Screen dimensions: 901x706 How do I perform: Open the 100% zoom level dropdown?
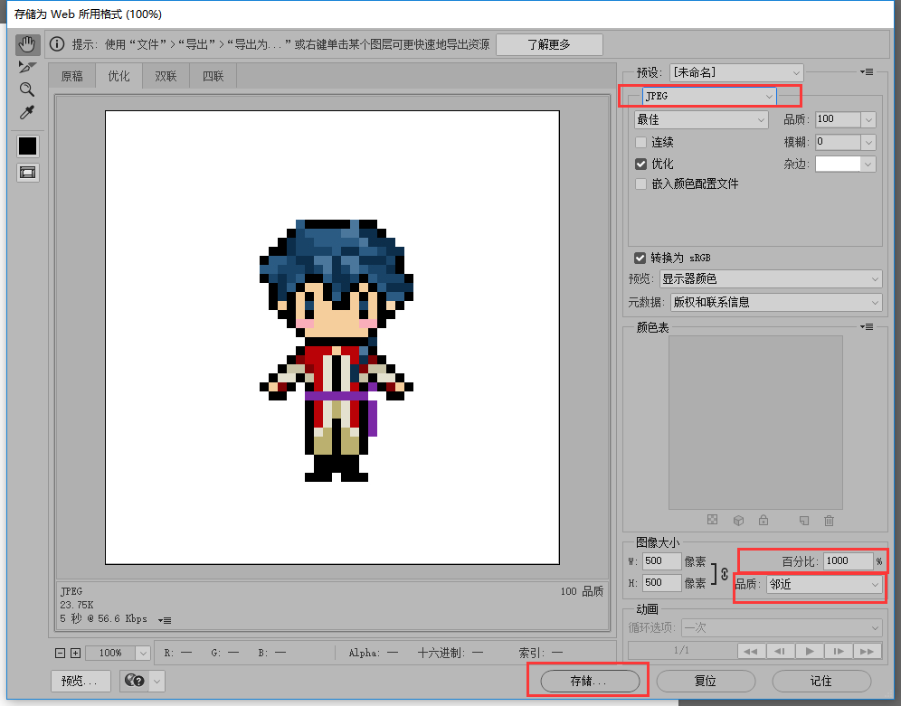(x=143, y=654)
